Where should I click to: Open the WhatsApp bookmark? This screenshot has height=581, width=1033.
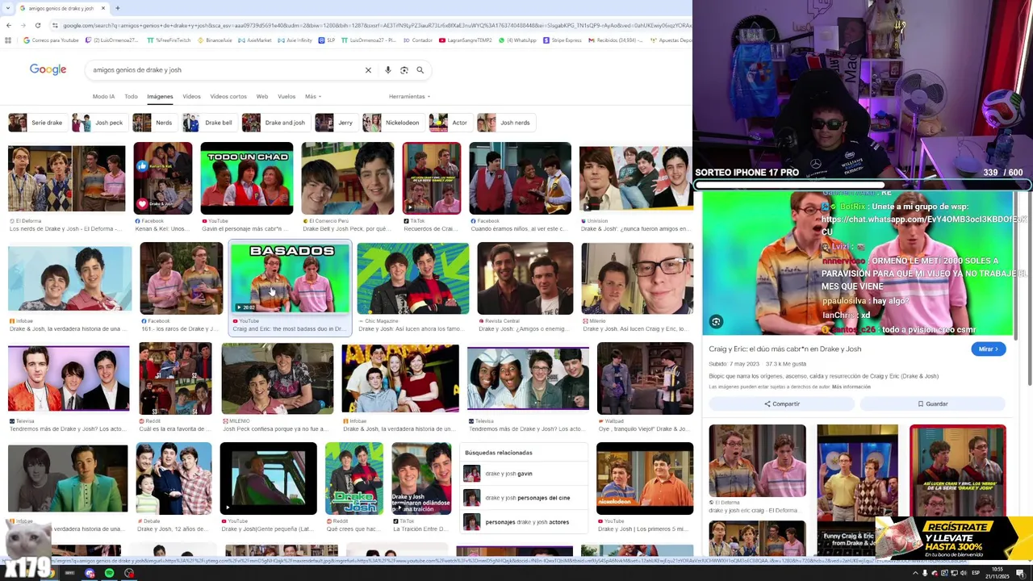point(517,40)
